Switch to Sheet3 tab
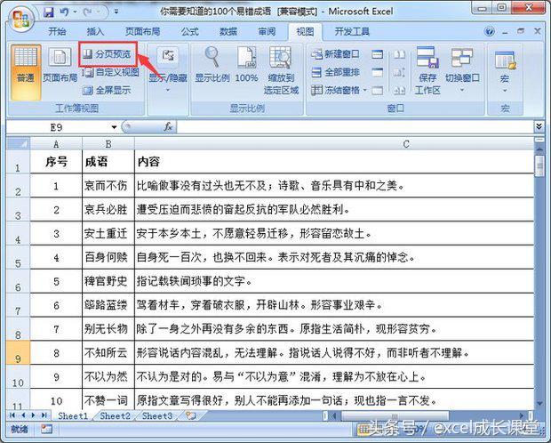Image resolution: width=551 pixels, height=443 pixels. click(157, 416)
